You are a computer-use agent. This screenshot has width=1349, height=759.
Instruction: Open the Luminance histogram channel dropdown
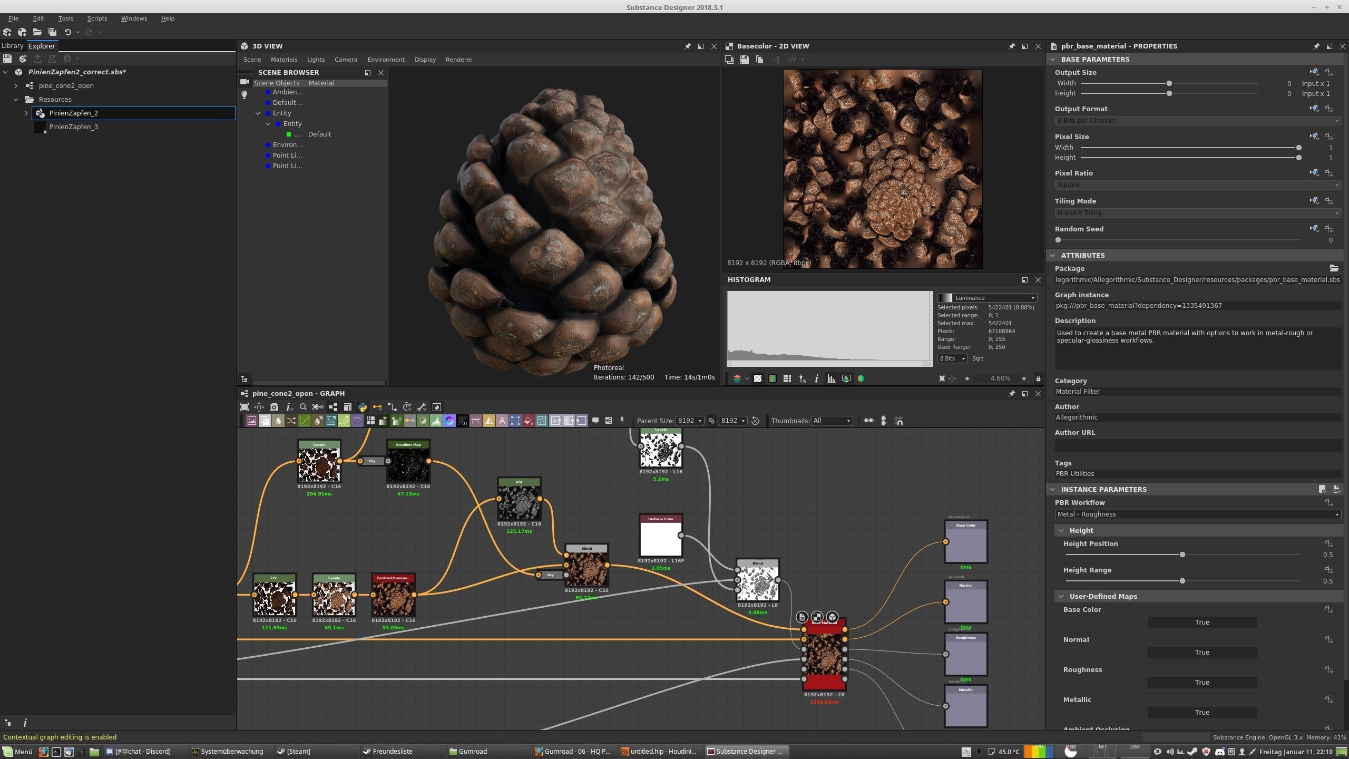point(987,298)
